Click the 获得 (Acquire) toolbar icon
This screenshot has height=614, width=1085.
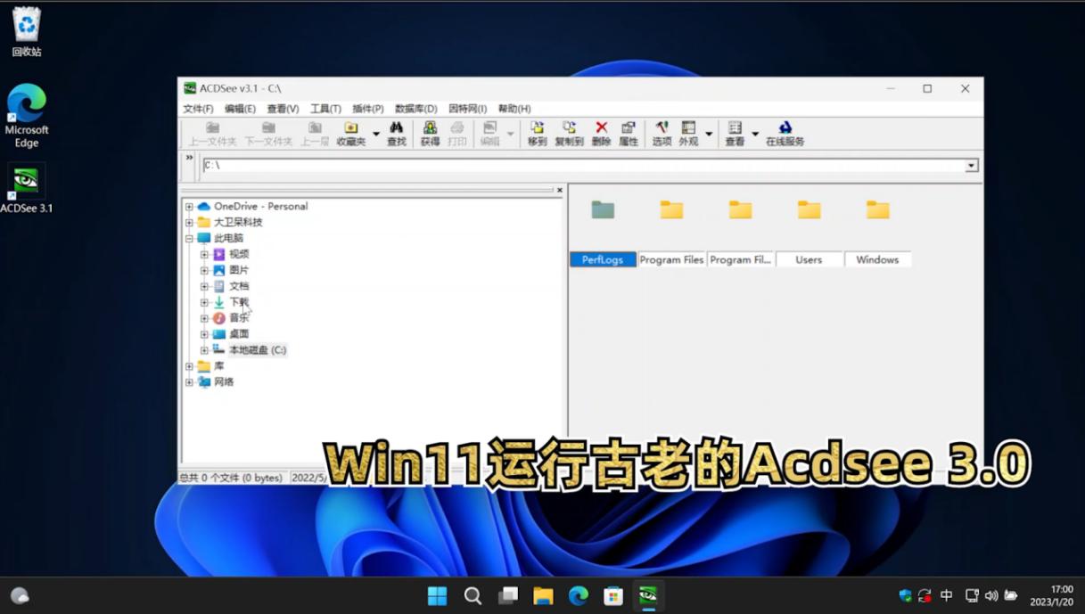tap(430, 134)
